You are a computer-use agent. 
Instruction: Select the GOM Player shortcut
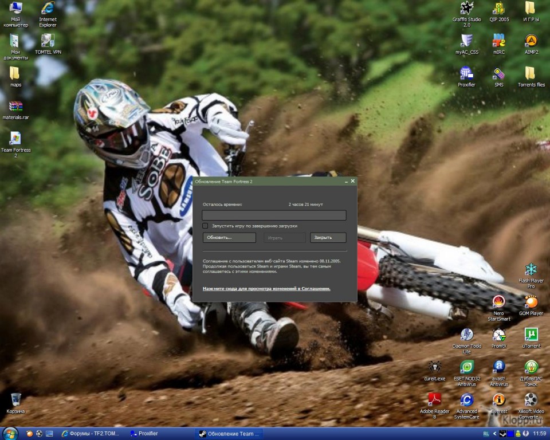531,302
